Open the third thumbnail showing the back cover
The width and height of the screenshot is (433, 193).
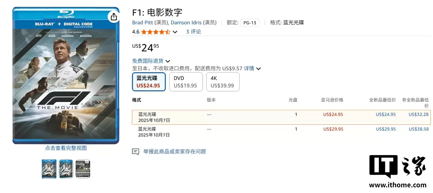pyautogui.click(x=82, y=169)
